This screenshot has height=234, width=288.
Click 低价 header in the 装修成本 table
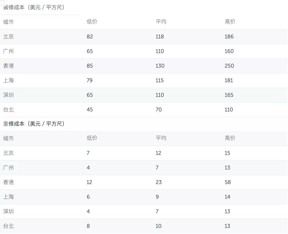coord(92,22)
